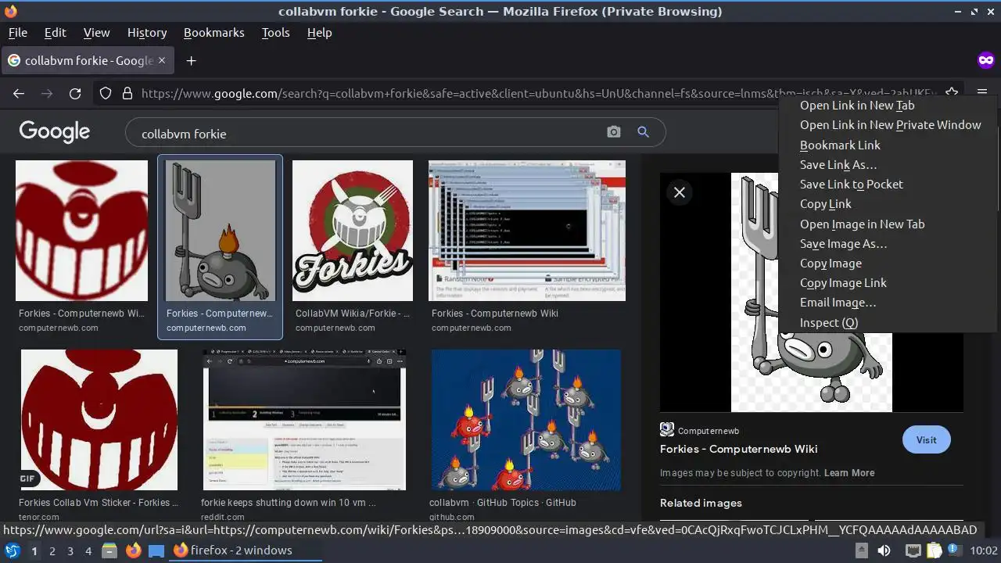Open the stacked windows screenshot thumbnail
Screen dimensions: 1001x563
coord(527,231)
